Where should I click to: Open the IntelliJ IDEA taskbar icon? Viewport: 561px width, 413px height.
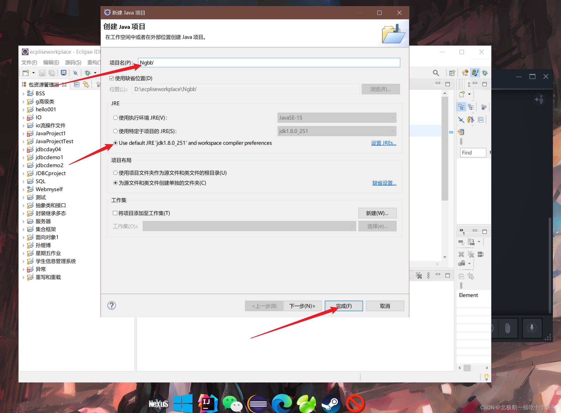pos(207,403)
